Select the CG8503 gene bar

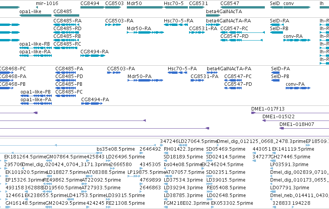(113, 8)
